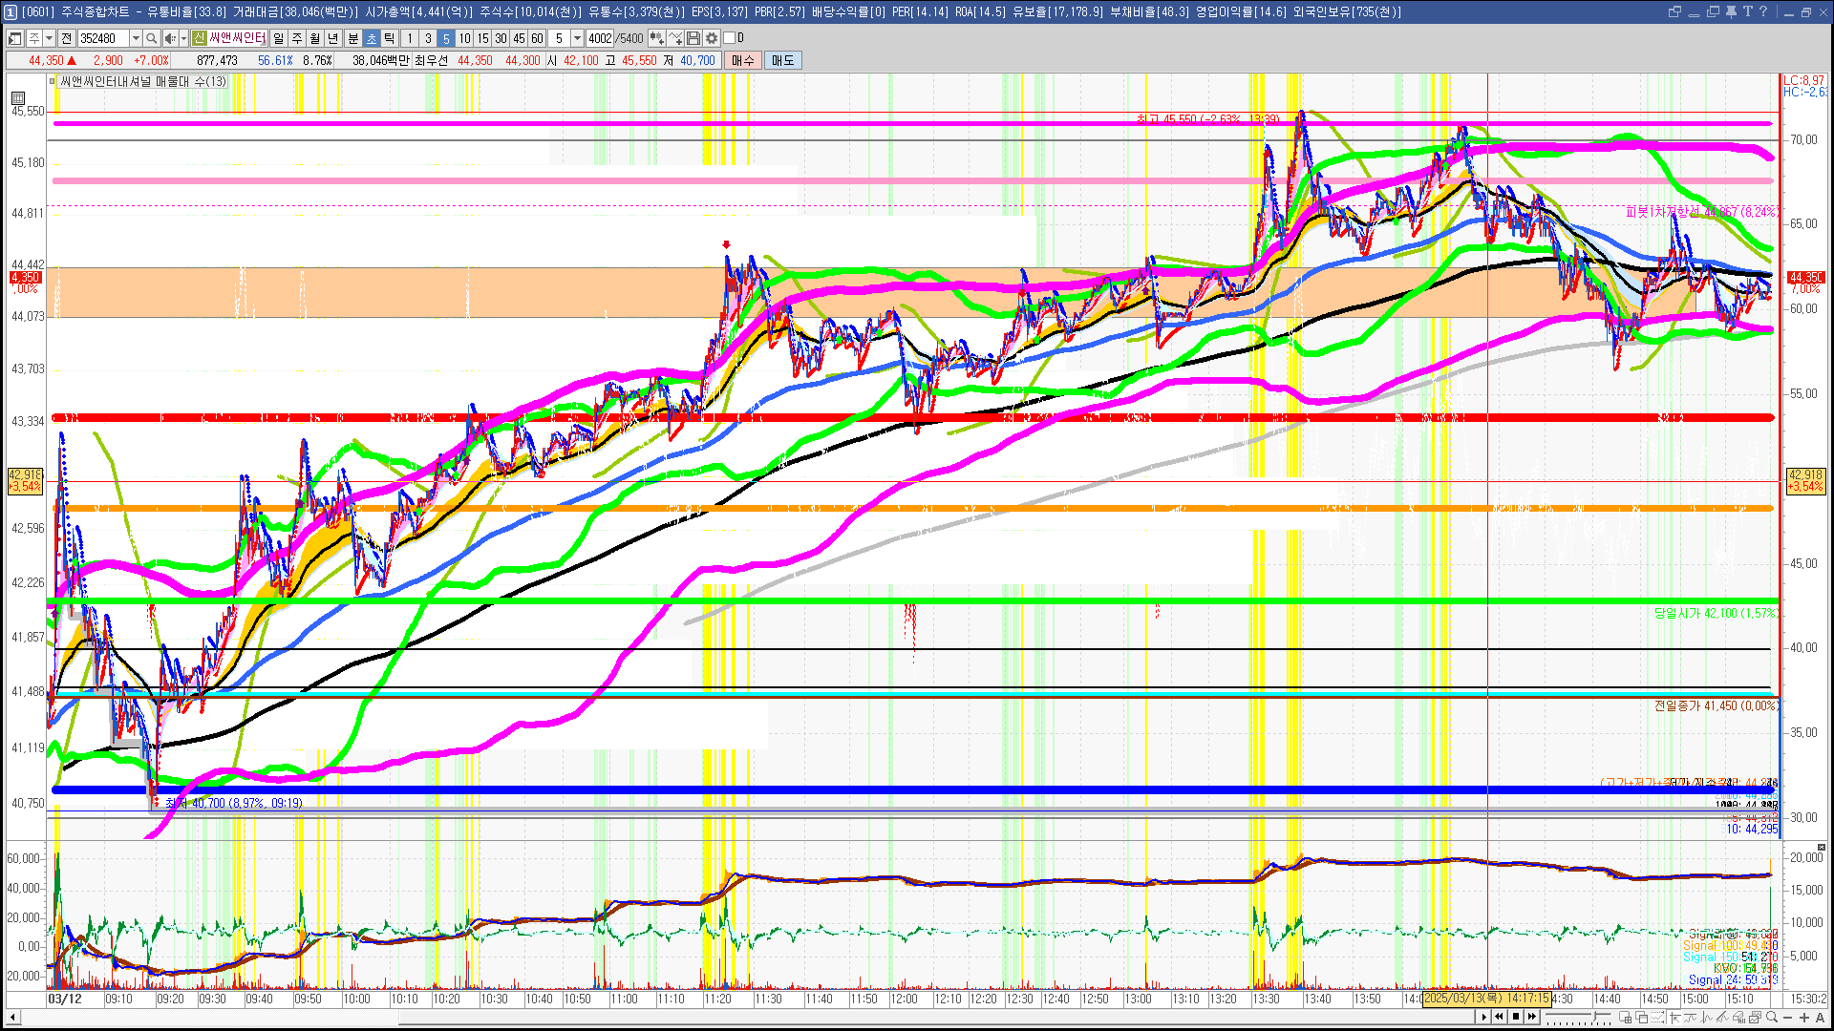The image size is (1834, 1031).
Task: Click the stock search magnifier icon
Action: [x=151, y=38]
